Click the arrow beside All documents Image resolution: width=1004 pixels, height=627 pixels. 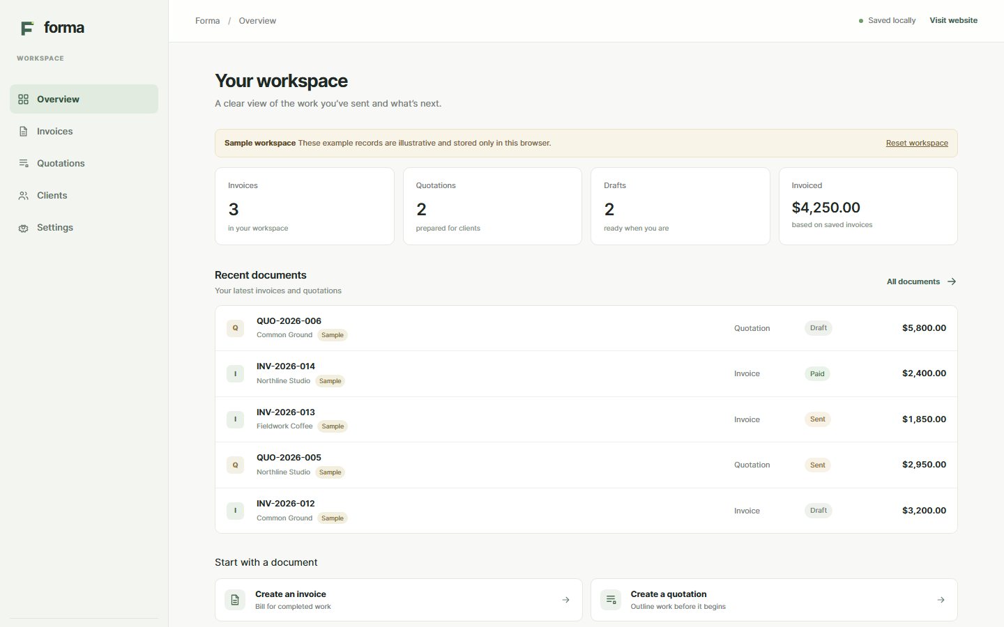952,281
